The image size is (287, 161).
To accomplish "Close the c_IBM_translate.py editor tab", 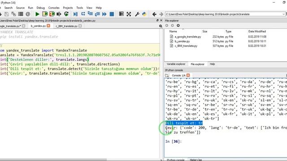I will click(80, 26).
